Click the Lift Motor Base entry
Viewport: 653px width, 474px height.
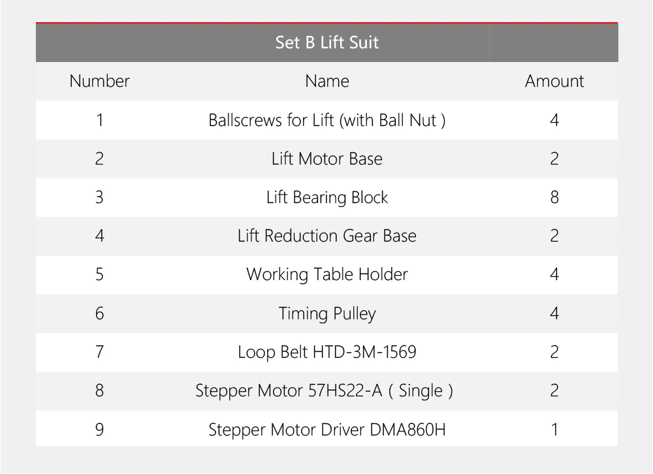coord(327,159)
